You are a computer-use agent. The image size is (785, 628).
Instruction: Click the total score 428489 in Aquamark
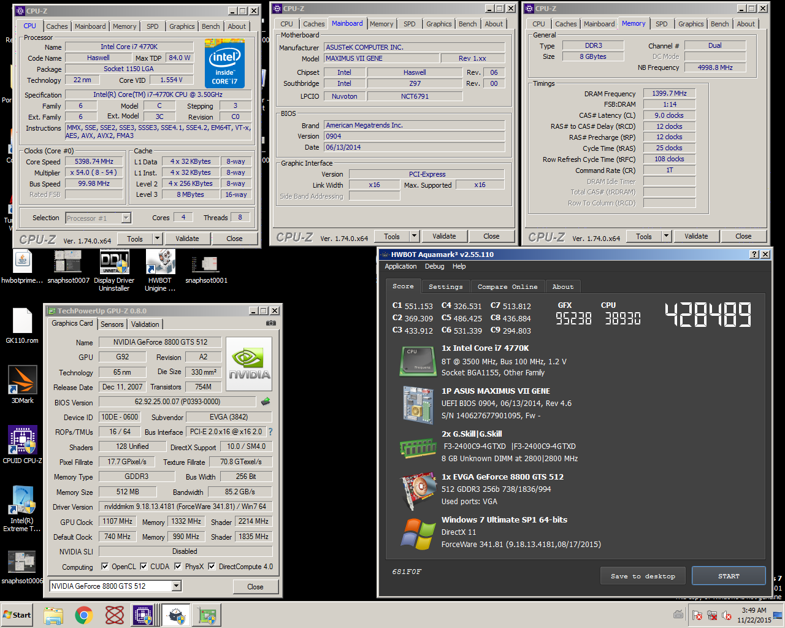pyautogui.click(x=708, y=315)
